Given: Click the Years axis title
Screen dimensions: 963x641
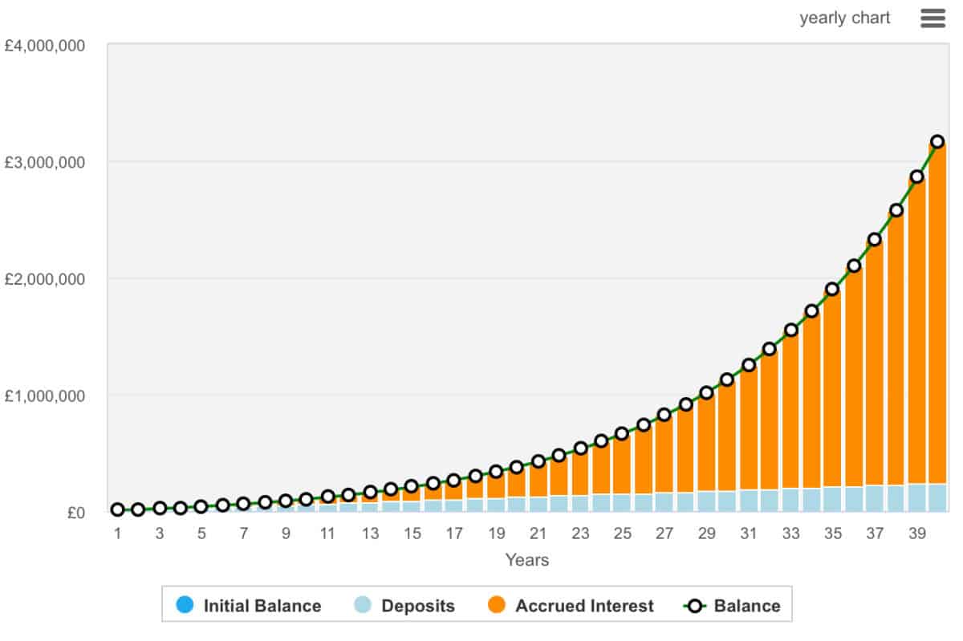Looking at the screenshot, I should pyautogui.click(x=528, y=560).
